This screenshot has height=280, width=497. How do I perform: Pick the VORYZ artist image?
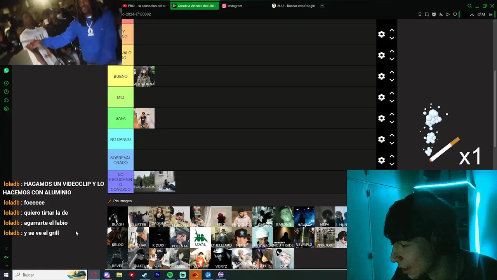pos(221,258)
